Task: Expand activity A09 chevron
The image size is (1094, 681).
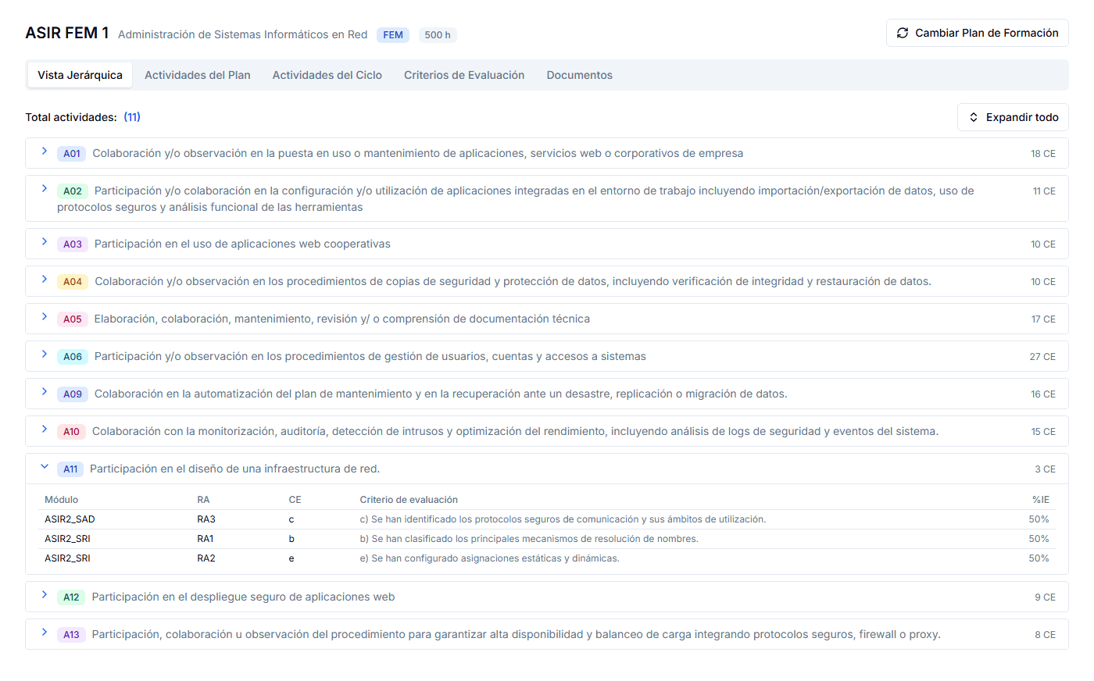Action: pos(45,391)
